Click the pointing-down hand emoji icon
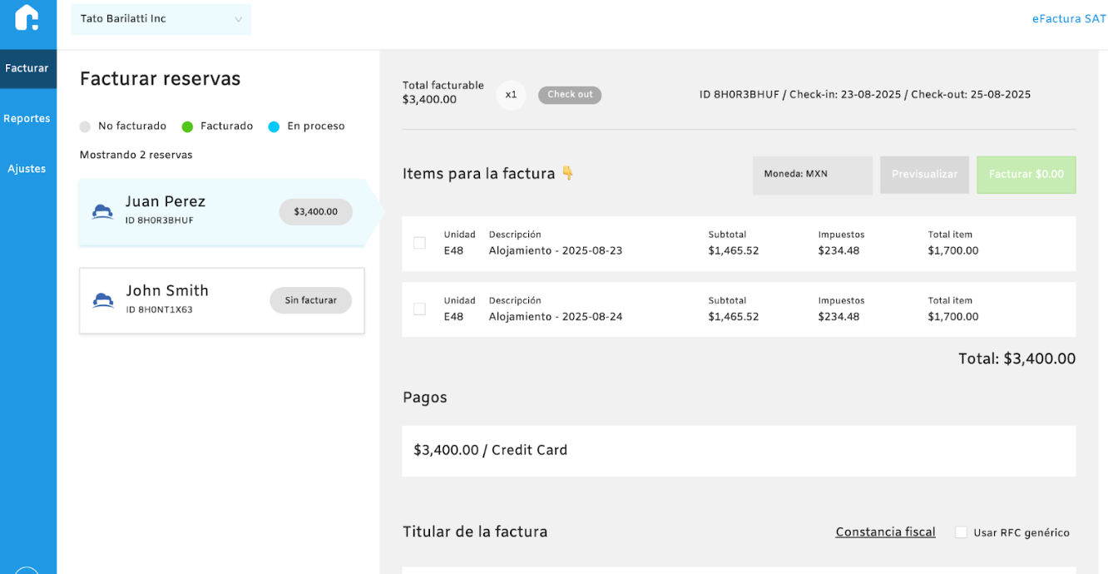The image size is (1108, 574). click(567, 173)
